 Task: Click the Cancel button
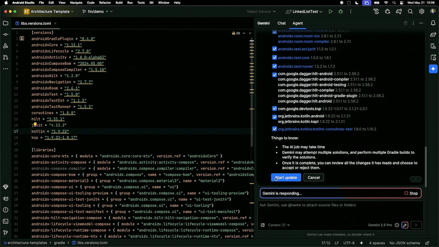[x=313, y=178]
